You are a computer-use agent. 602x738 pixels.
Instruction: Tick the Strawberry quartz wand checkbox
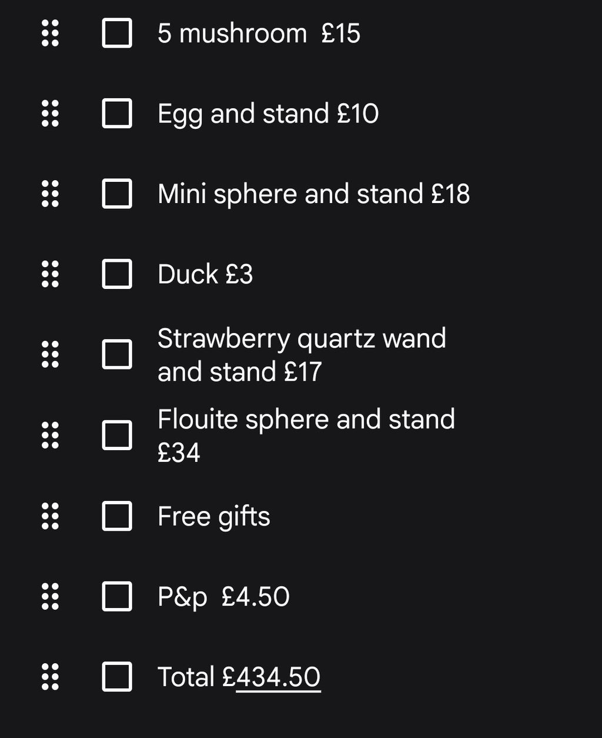click(x=117, y=355)
